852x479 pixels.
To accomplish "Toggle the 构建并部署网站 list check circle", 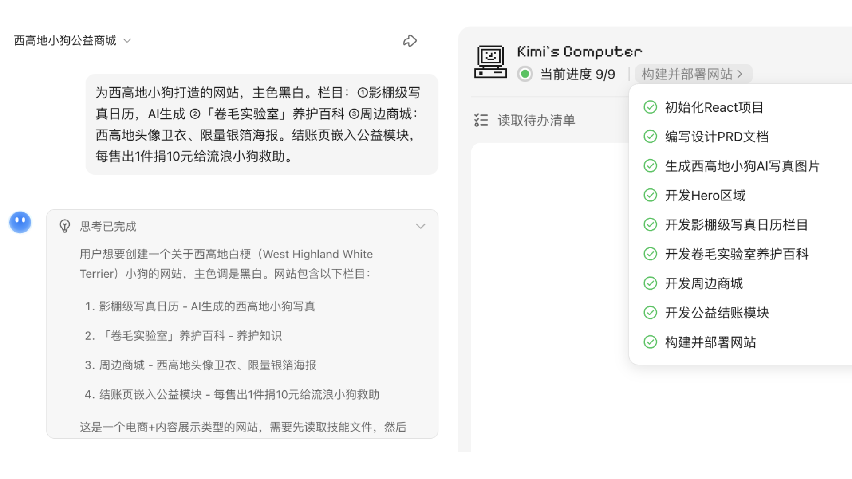I will 650,342.
